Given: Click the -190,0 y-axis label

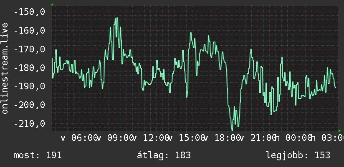Looking at the screenshot, I should [29, 86].
